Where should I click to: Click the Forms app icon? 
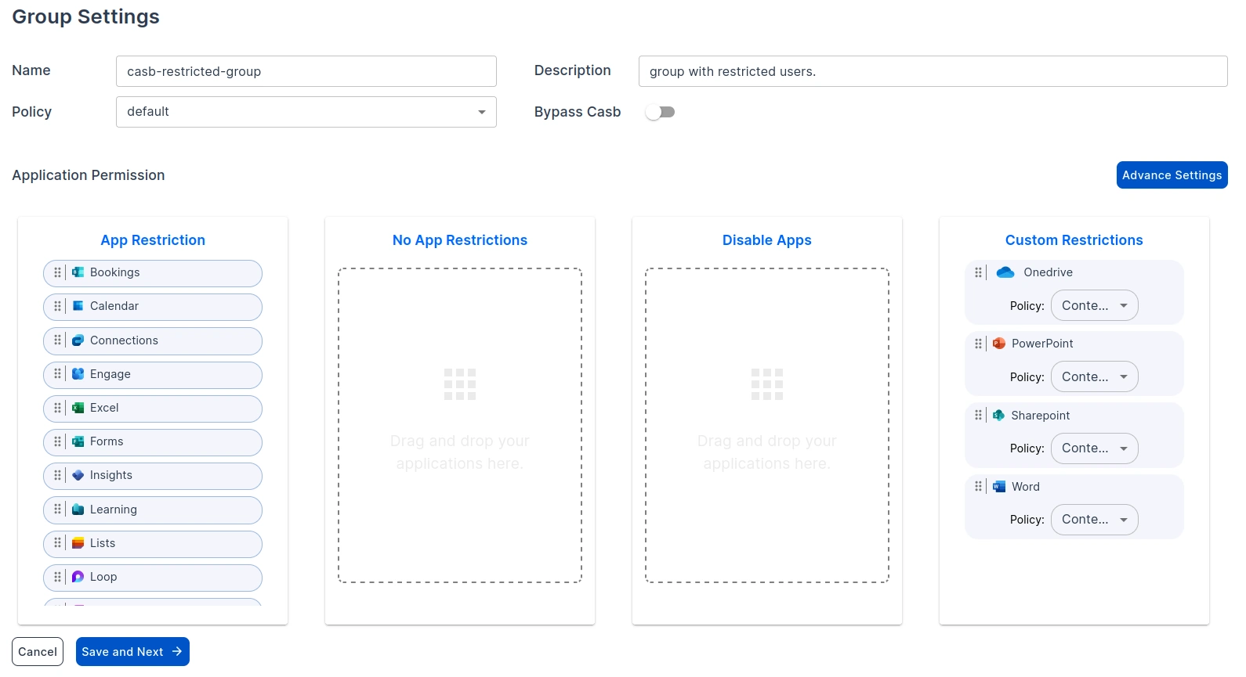(x=78, y=441)
